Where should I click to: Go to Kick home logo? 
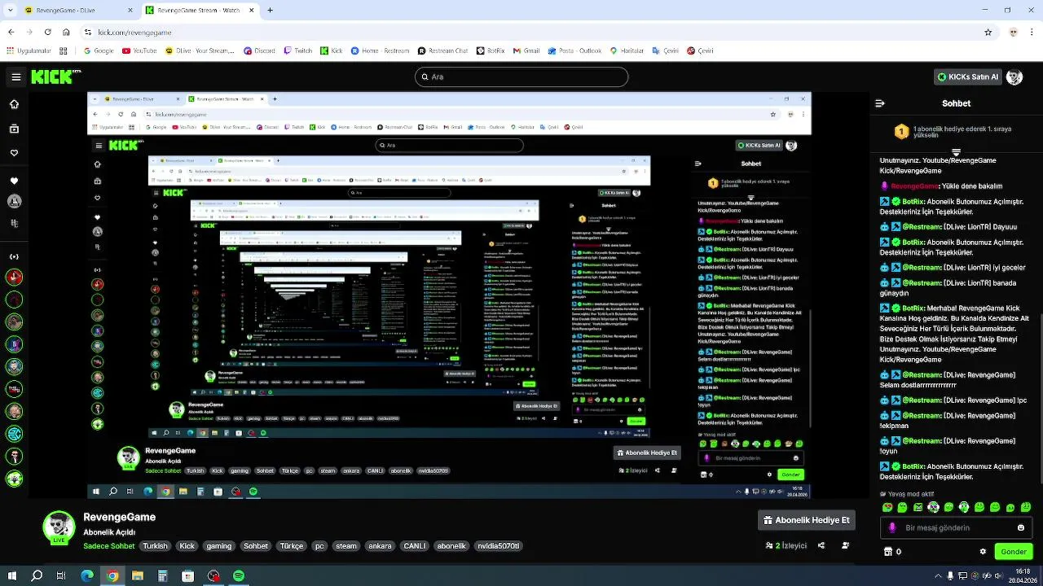click(55, 77)
